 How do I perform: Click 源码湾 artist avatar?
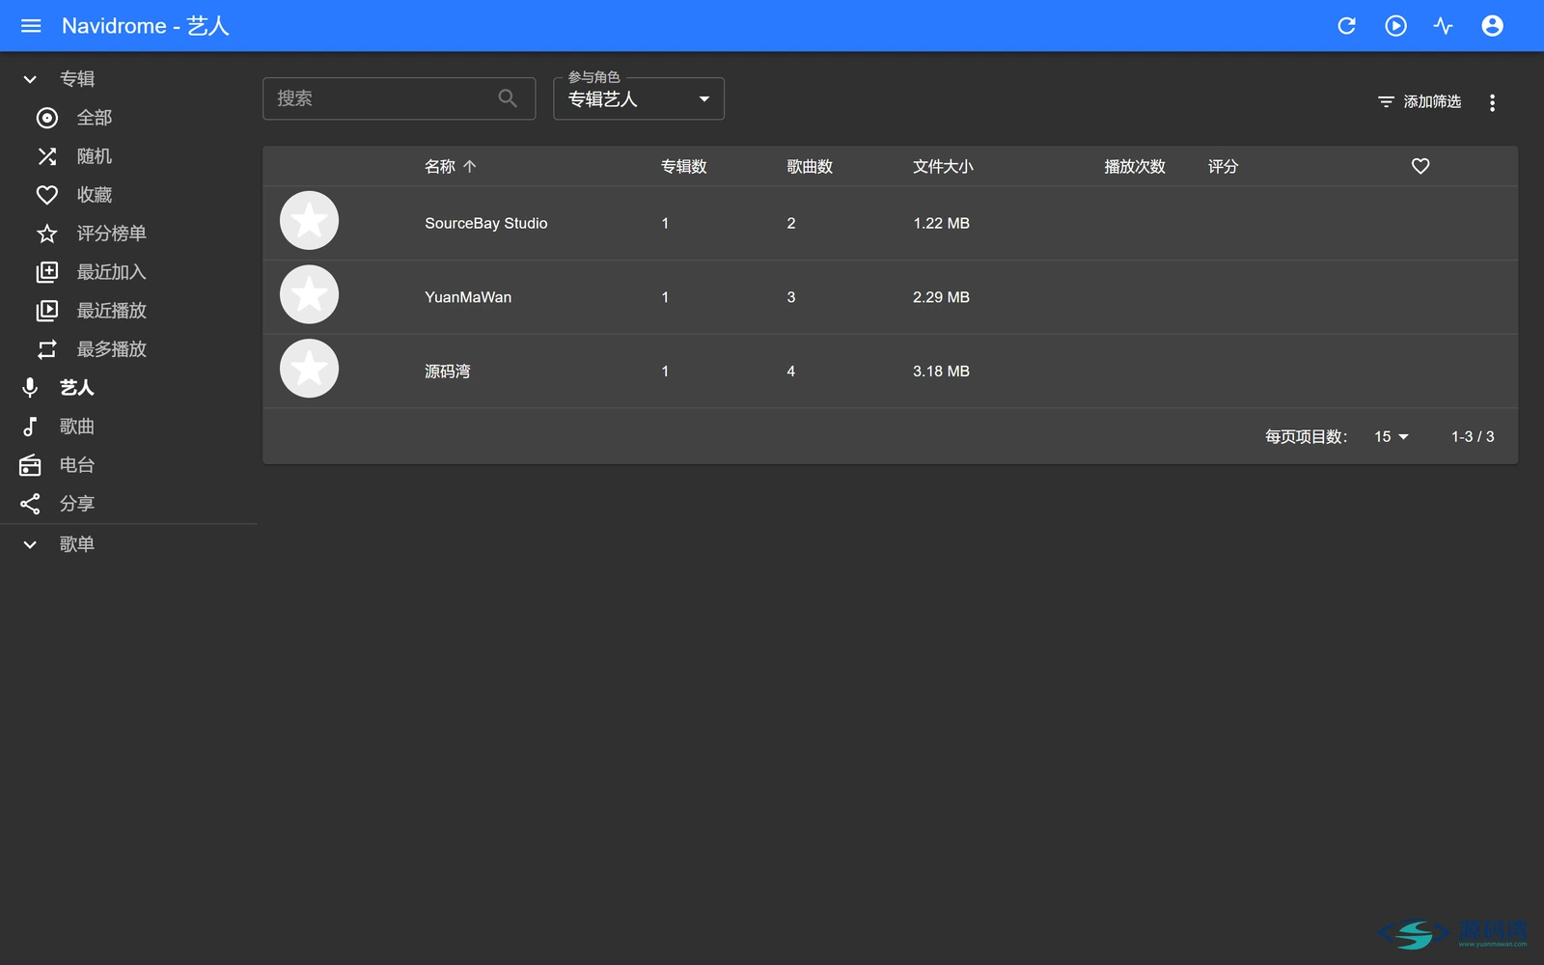click(309, 369)
